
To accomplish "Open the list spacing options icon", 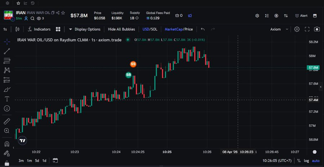I will pyautogui.click(x=267, y=16).
